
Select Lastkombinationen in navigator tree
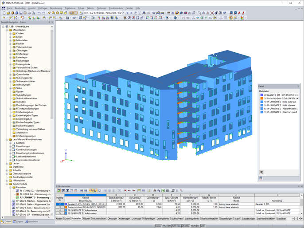click(x=26, y=157)
